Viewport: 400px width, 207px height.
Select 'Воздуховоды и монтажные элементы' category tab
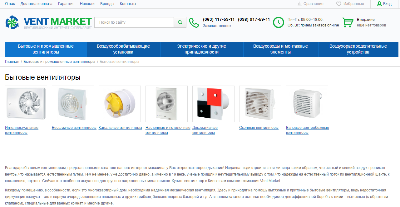pyautogui.click(x=281, y=49)
